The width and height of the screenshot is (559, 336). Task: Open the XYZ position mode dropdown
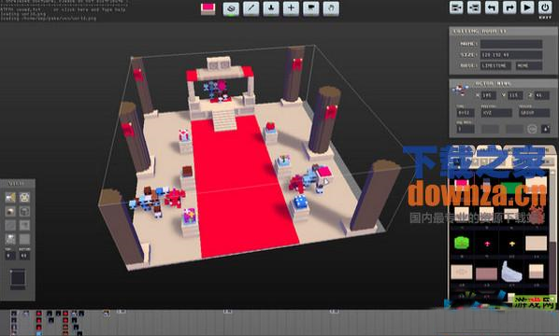[x=496, y=113]
